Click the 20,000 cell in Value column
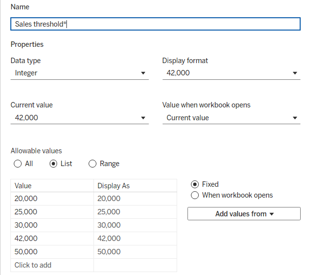 [52, 199]
